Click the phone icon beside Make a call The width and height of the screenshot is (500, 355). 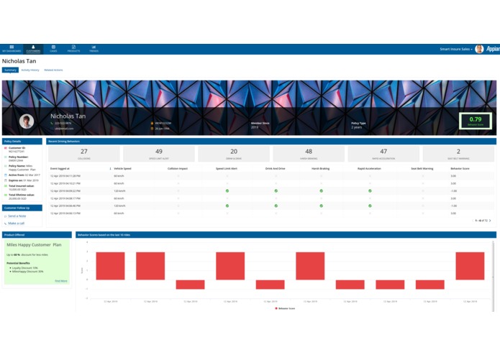[6, 223]
